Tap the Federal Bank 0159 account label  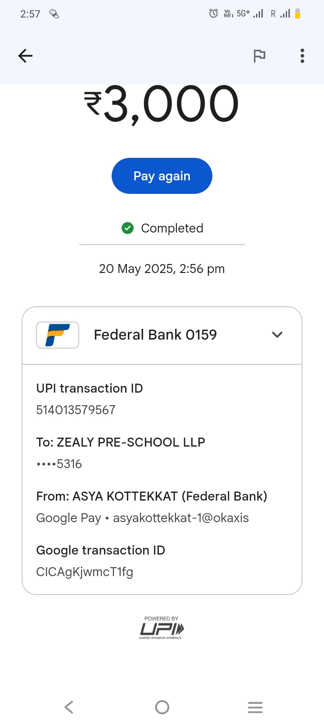tap(155, 335)
